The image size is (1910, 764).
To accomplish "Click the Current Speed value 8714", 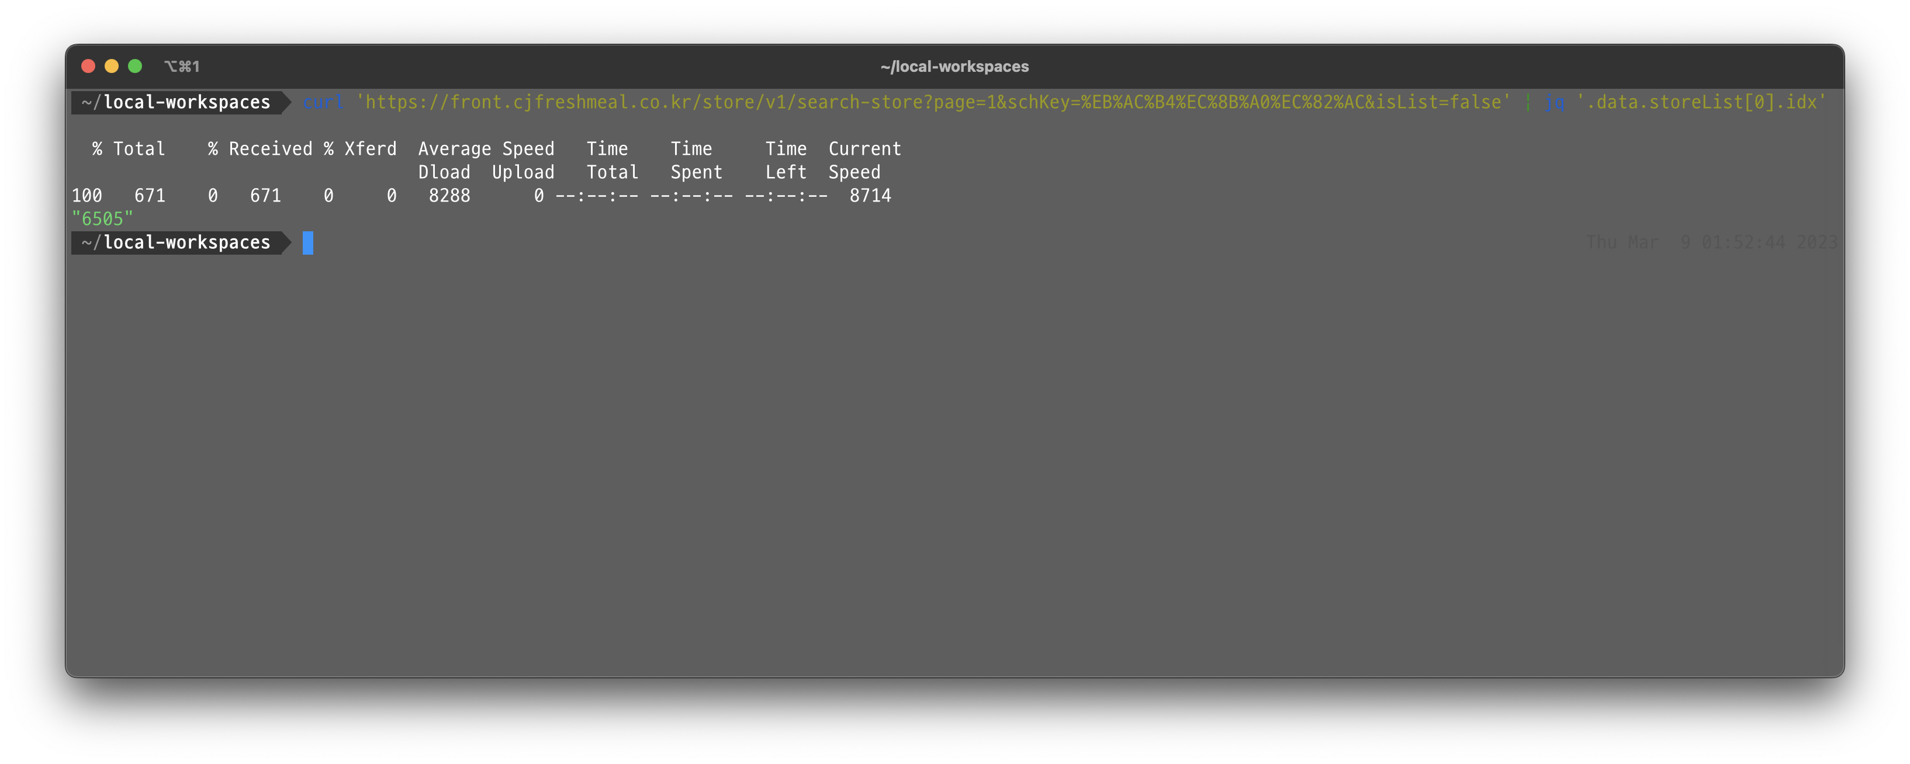I will 870,196.
